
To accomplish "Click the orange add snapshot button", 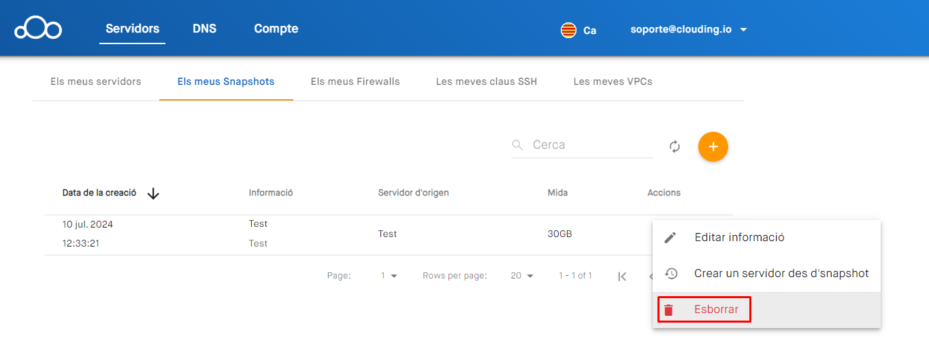I will coord(713,147).
